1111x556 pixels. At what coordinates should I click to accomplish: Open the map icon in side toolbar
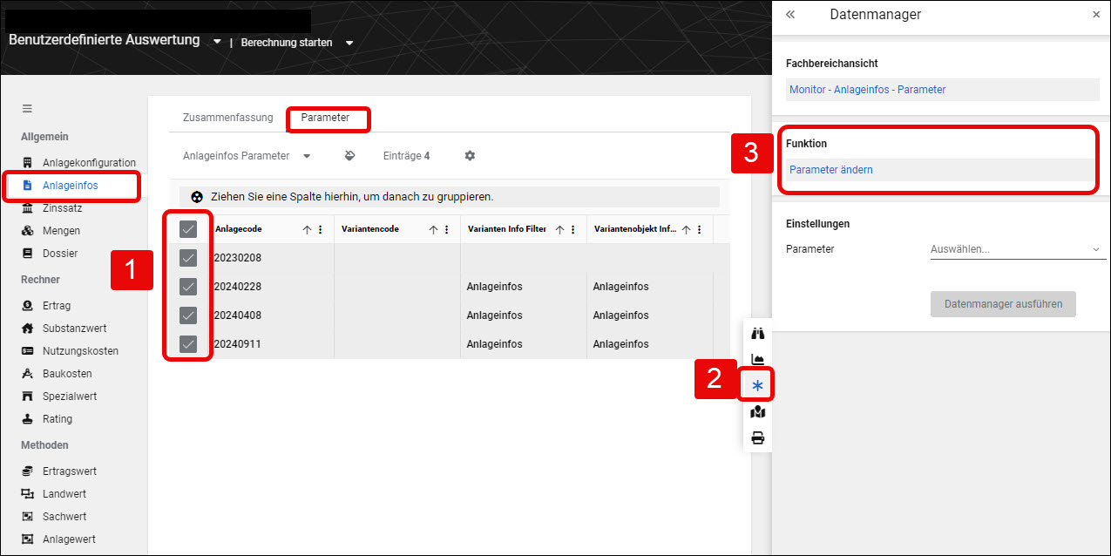click(x=757, y=412)
